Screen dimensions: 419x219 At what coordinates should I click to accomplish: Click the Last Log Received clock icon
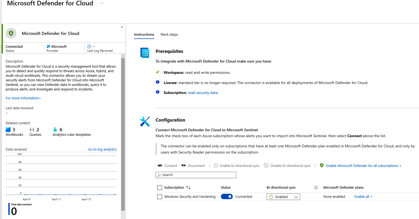pos(89,46)
